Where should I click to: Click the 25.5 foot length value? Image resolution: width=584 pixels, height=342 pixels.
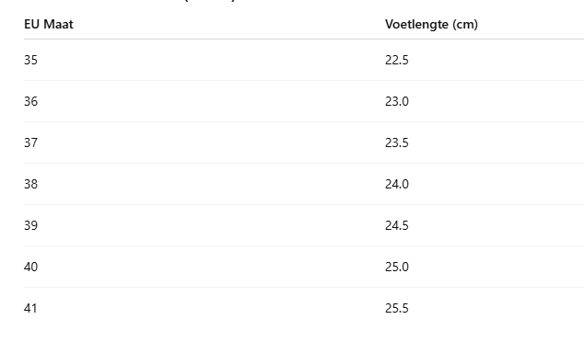pos(397,308)
